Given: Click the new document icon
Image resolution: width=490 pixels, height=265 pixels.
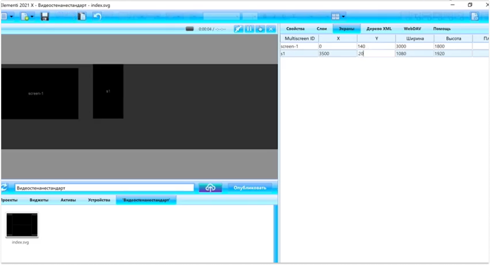Looking at the screenshot, I should [25, 16].
